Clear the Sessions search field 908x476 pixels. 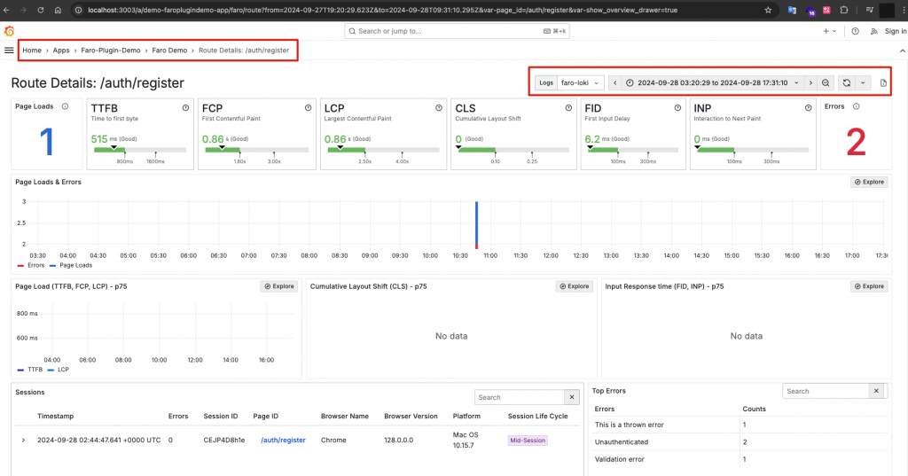572,397
